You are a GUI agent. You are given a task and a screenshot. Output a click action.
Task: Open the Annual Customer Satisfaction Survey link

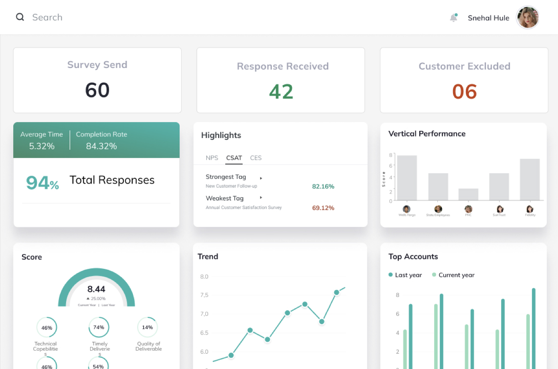[x=243, y=208]
